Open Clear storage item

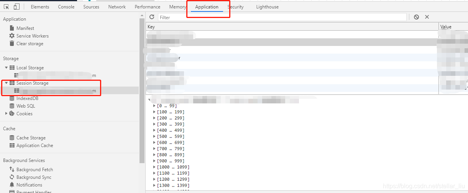pos(30,44)
